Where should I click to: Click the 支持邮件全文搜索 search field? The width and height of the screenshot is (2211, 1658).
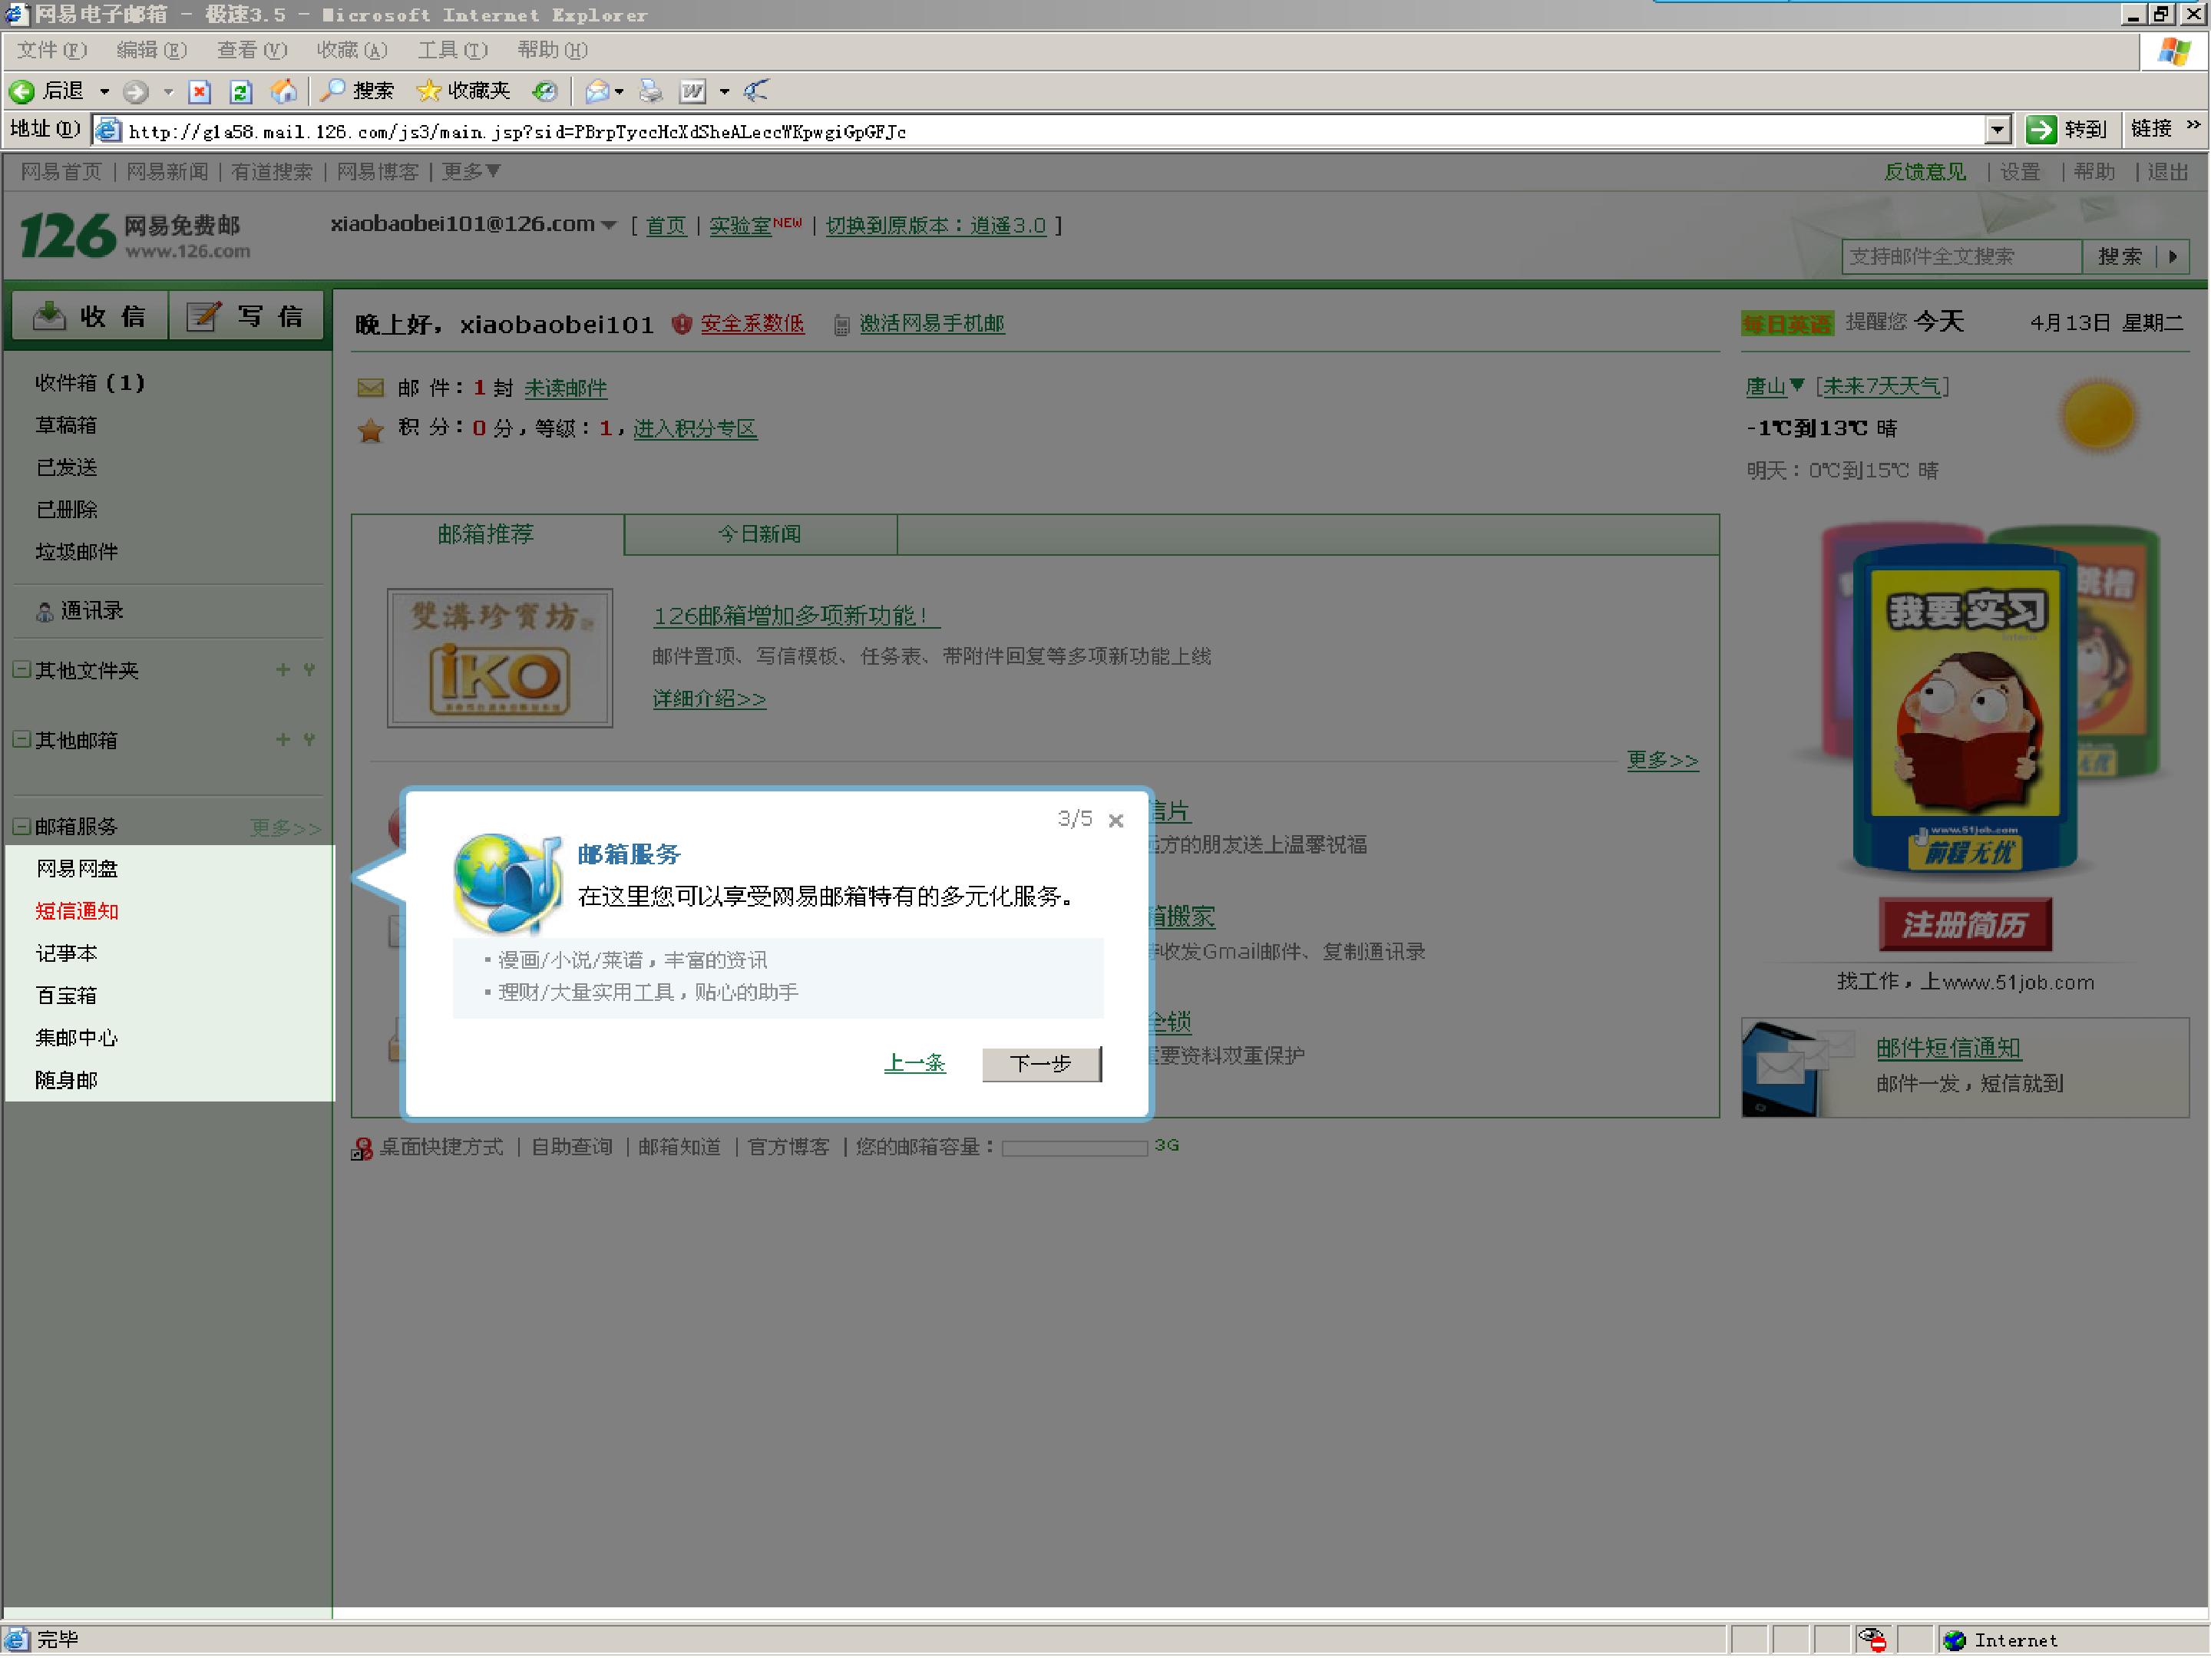click(x=1962, y=257)
